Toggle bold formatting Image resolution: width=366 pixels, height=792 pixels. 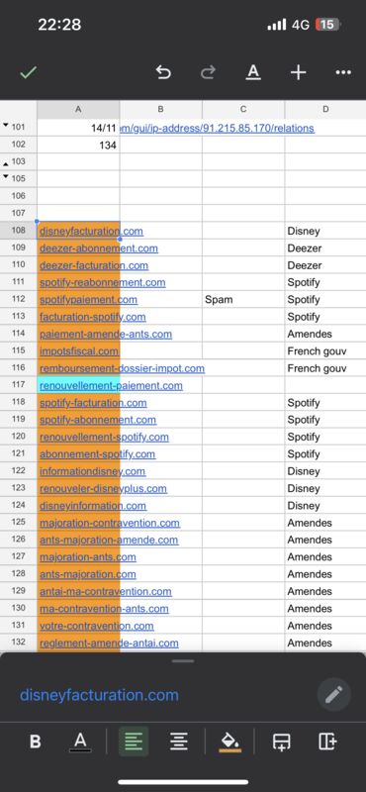point(36,742)
